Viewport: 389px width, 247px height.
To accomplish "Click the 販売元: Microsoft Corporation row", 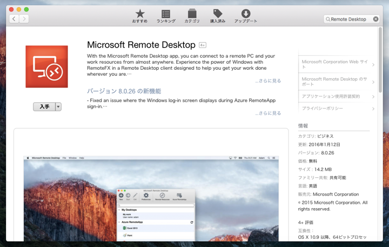I will tap(328, 194).
